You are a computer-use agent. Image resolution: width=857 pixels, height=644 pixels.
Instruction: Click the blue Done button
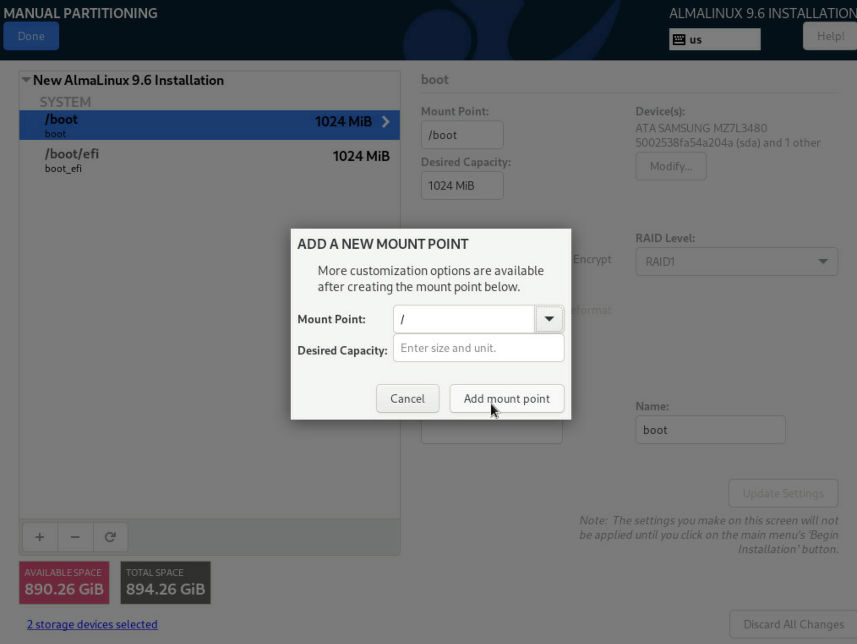31,36
